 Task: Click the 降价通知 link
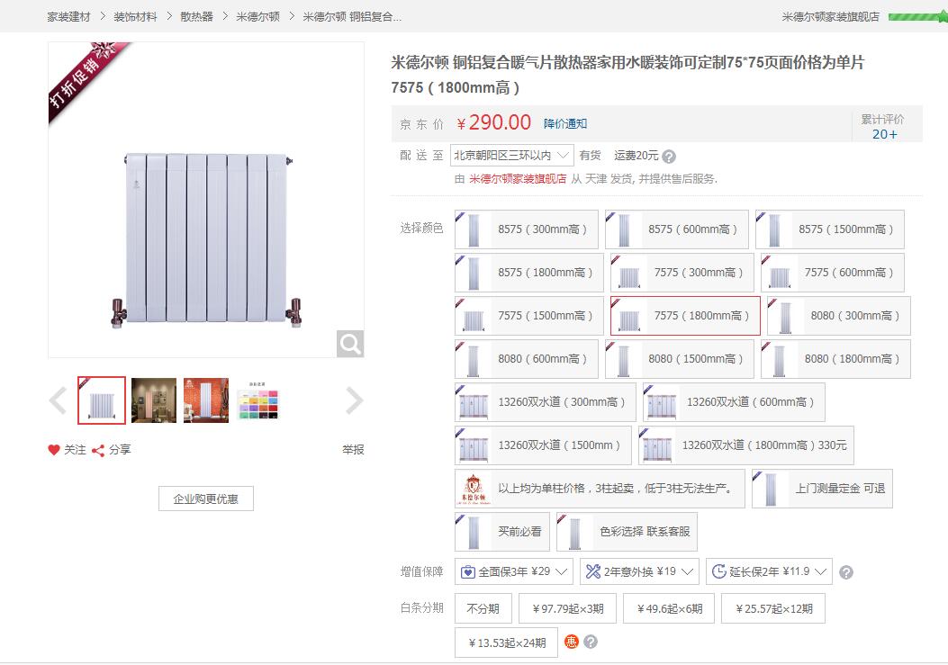tap(565, 124)
